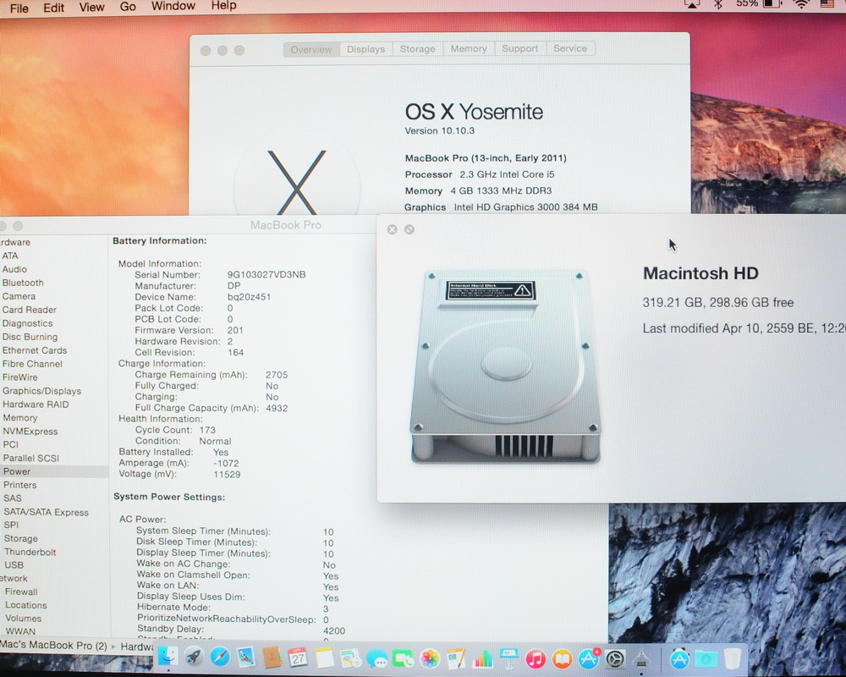This screenshot has height=677, width=846.
Task: Open Applications folder stack in Dock
Action: (679, 658)
